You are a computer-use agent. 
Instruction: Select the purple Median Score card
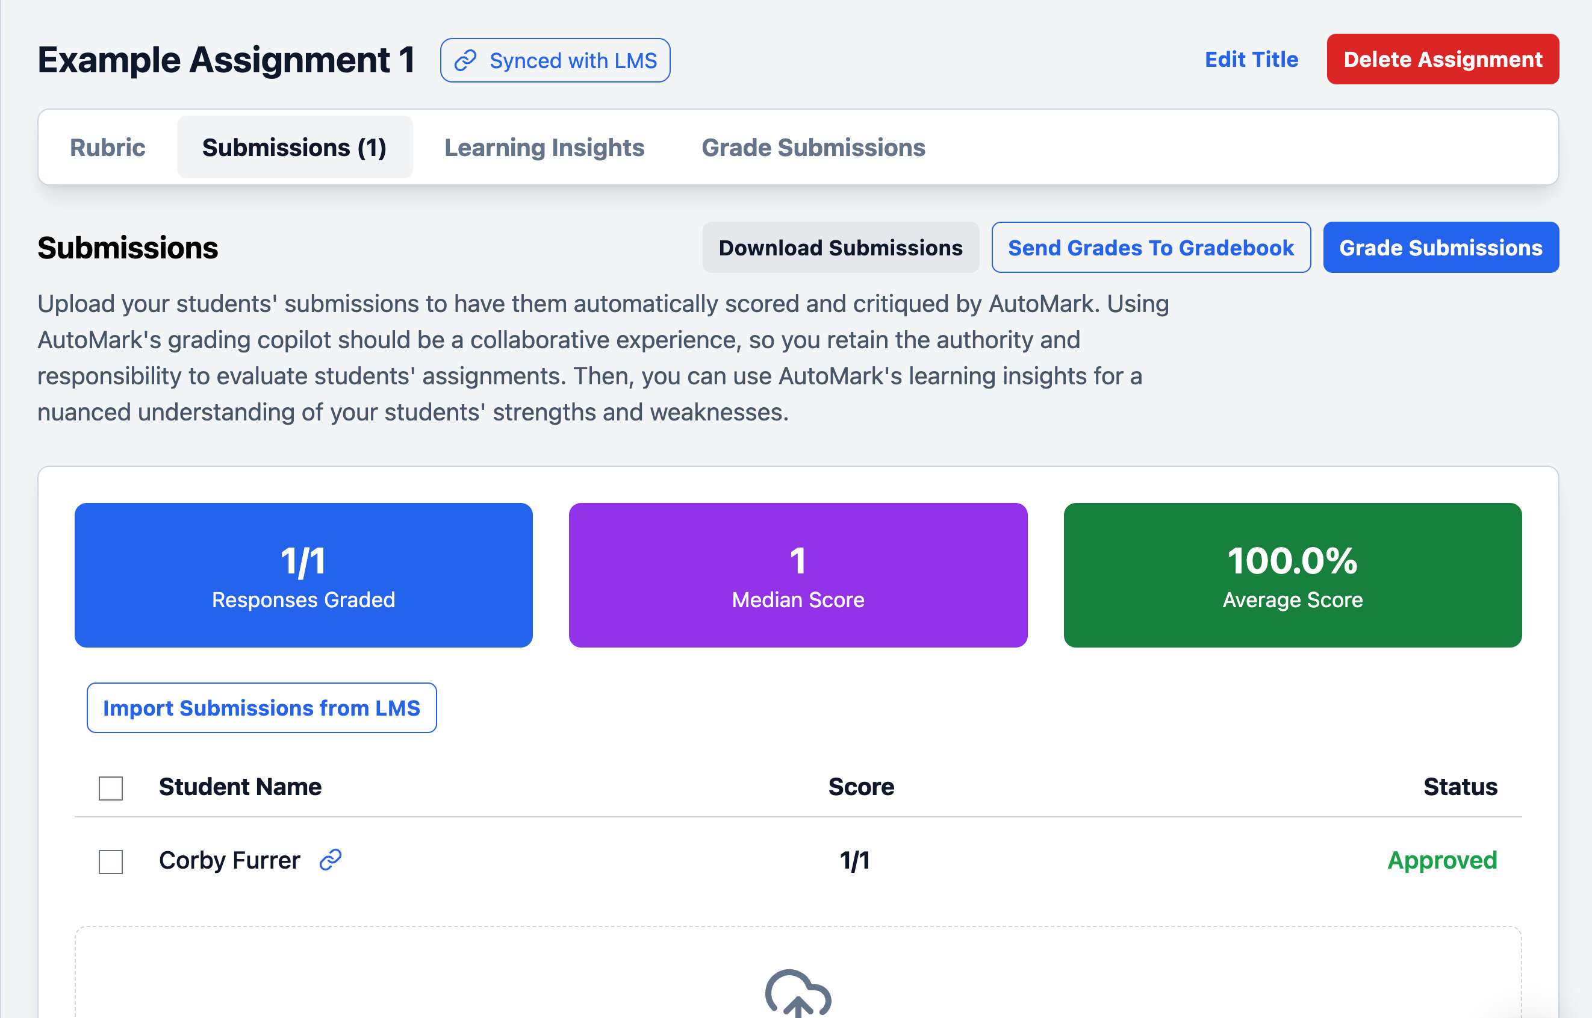click(797, 575)
